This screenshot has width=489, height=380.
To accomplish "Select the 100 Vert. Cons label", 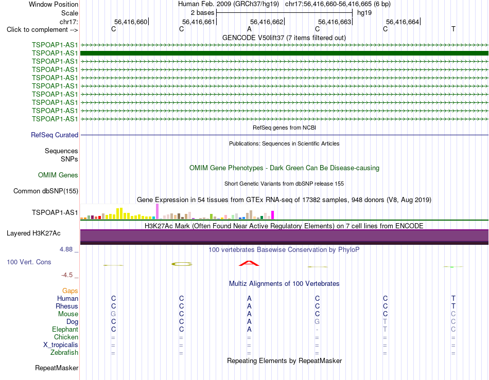I will coord(29,262).
